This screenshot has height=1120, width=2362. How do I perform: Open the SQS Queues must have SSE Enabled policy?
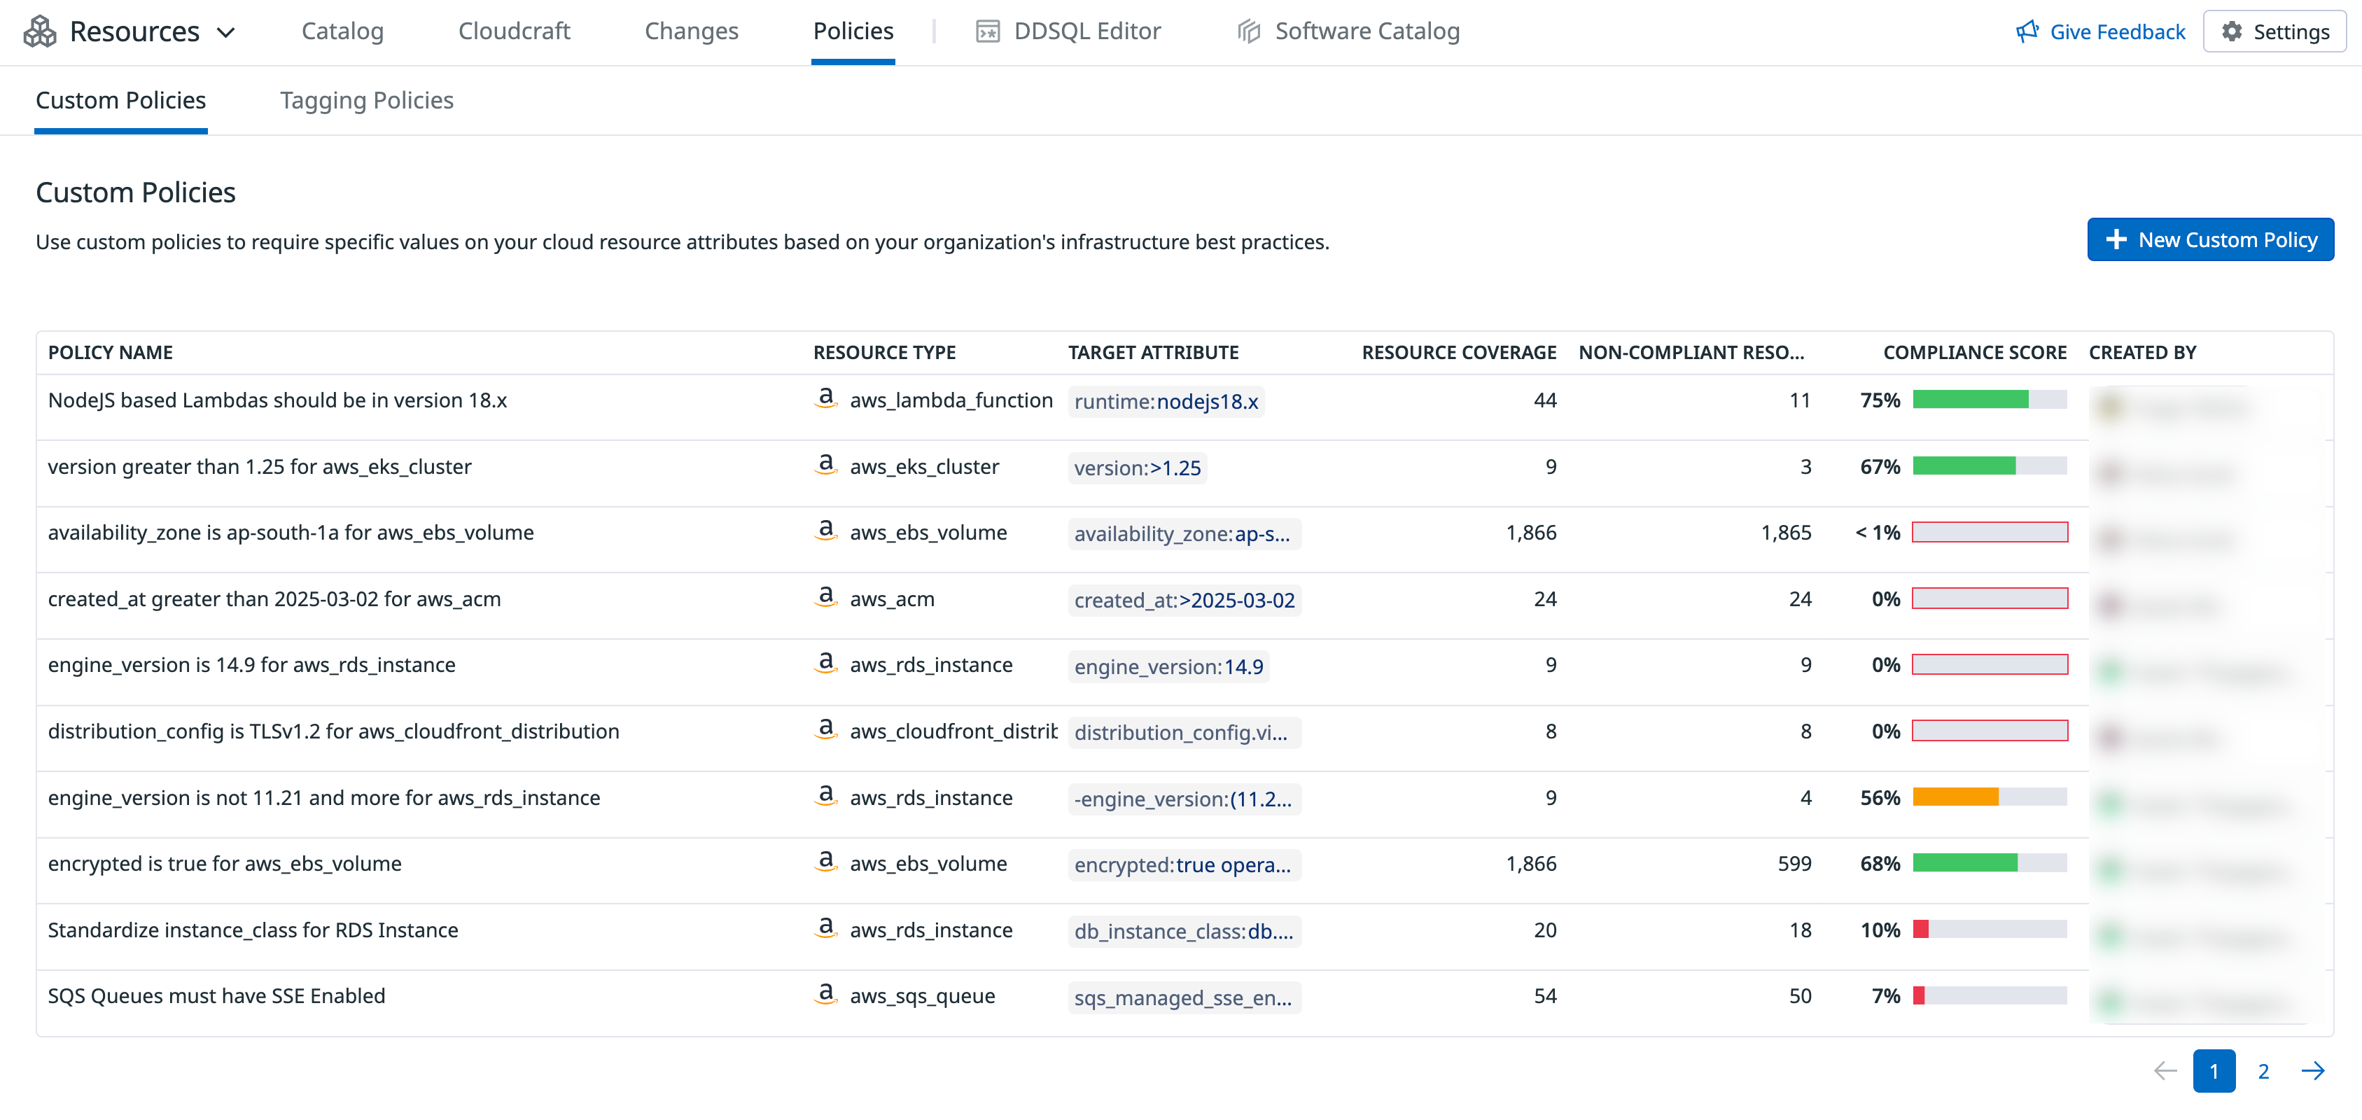(216, 995)
